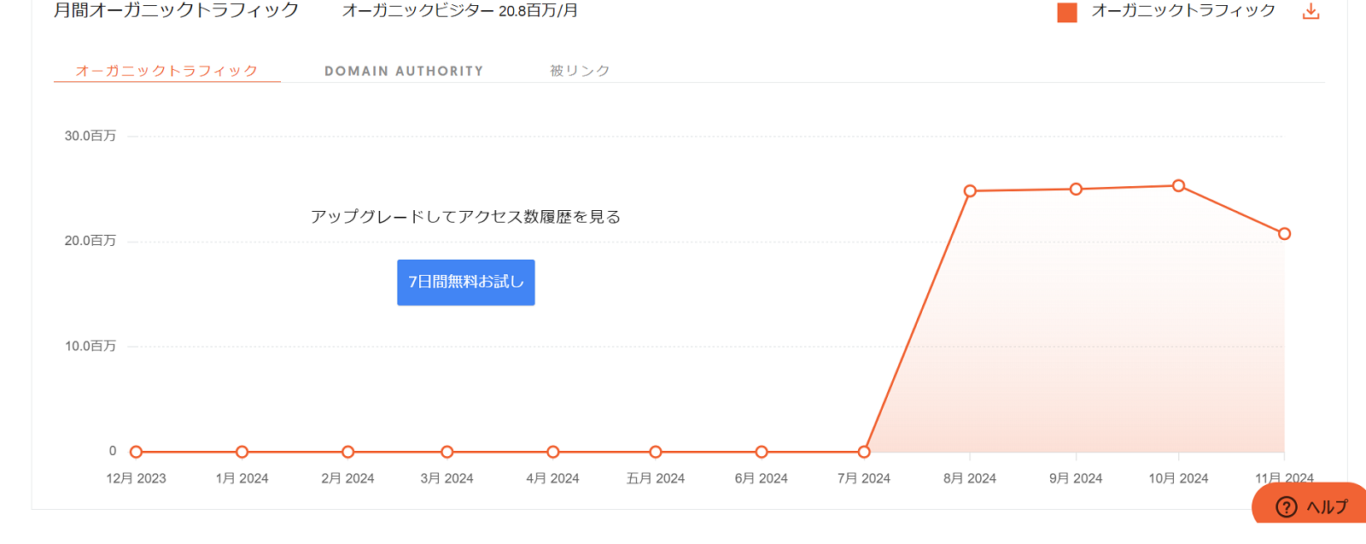This screenshot has height=544, width=1366.
Task: Click the download chart icon
Action: pyautogui.click(x=1311, y=12)
